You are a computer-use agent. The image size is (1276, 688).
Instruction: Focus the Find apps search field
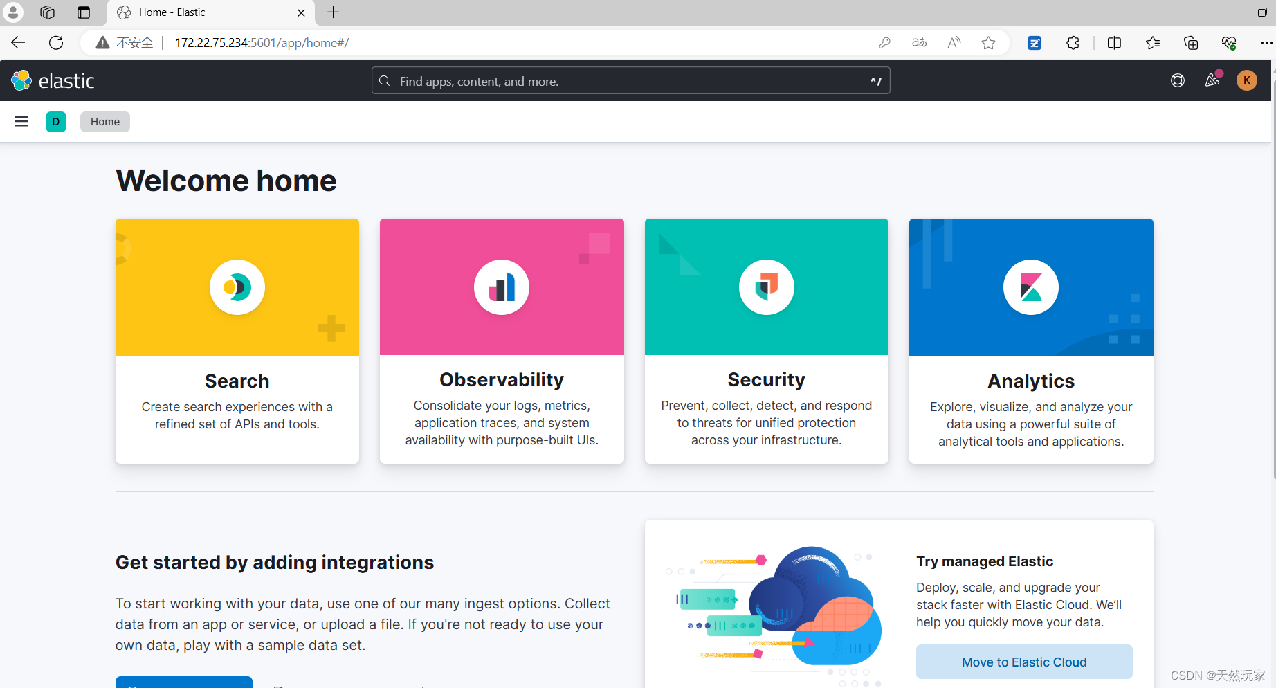[630, 81]
